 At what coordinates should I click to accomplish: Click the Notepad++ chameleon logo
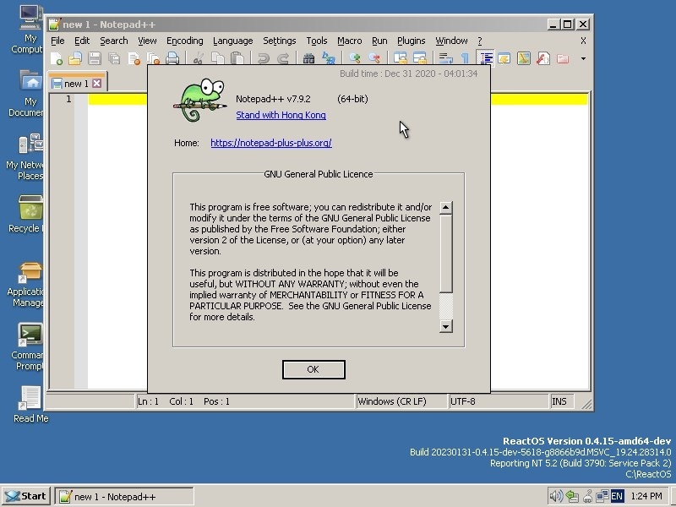click(200, 100)
